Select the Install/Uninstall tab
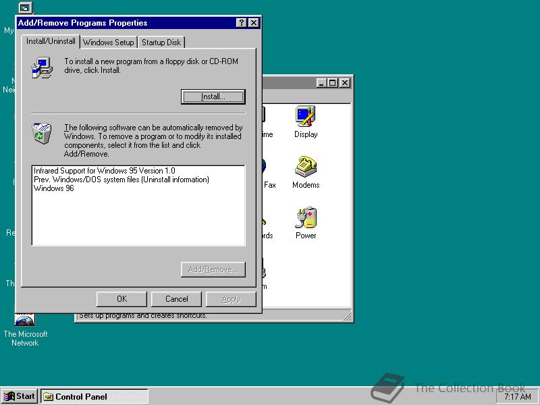 click(x=51, y=41)
